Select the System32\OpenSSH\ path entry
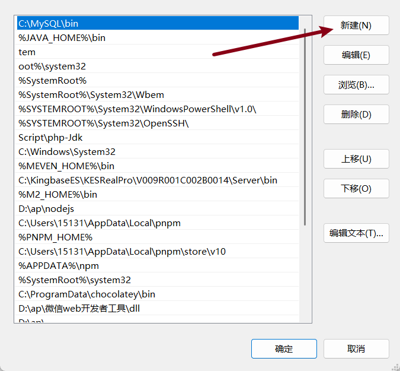 click(x=104, y=123)
